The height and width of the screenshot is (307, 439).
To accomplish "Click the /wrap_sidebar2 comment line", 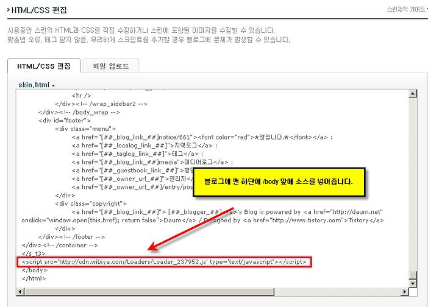I will click(x=101, y=104).
